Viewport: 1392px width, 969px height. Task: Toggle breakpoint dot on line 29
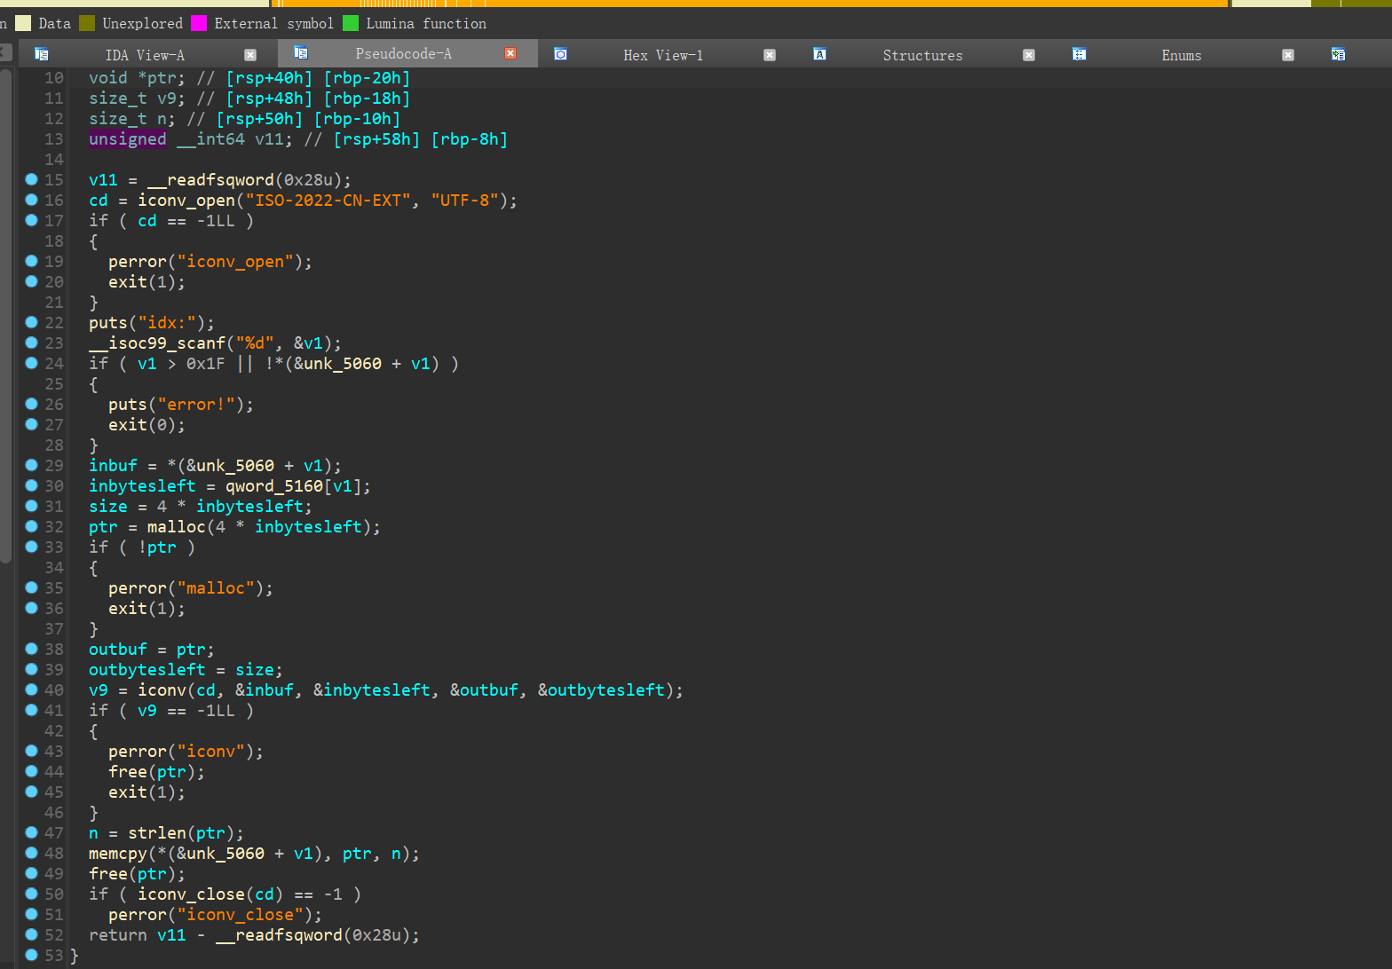31,465
